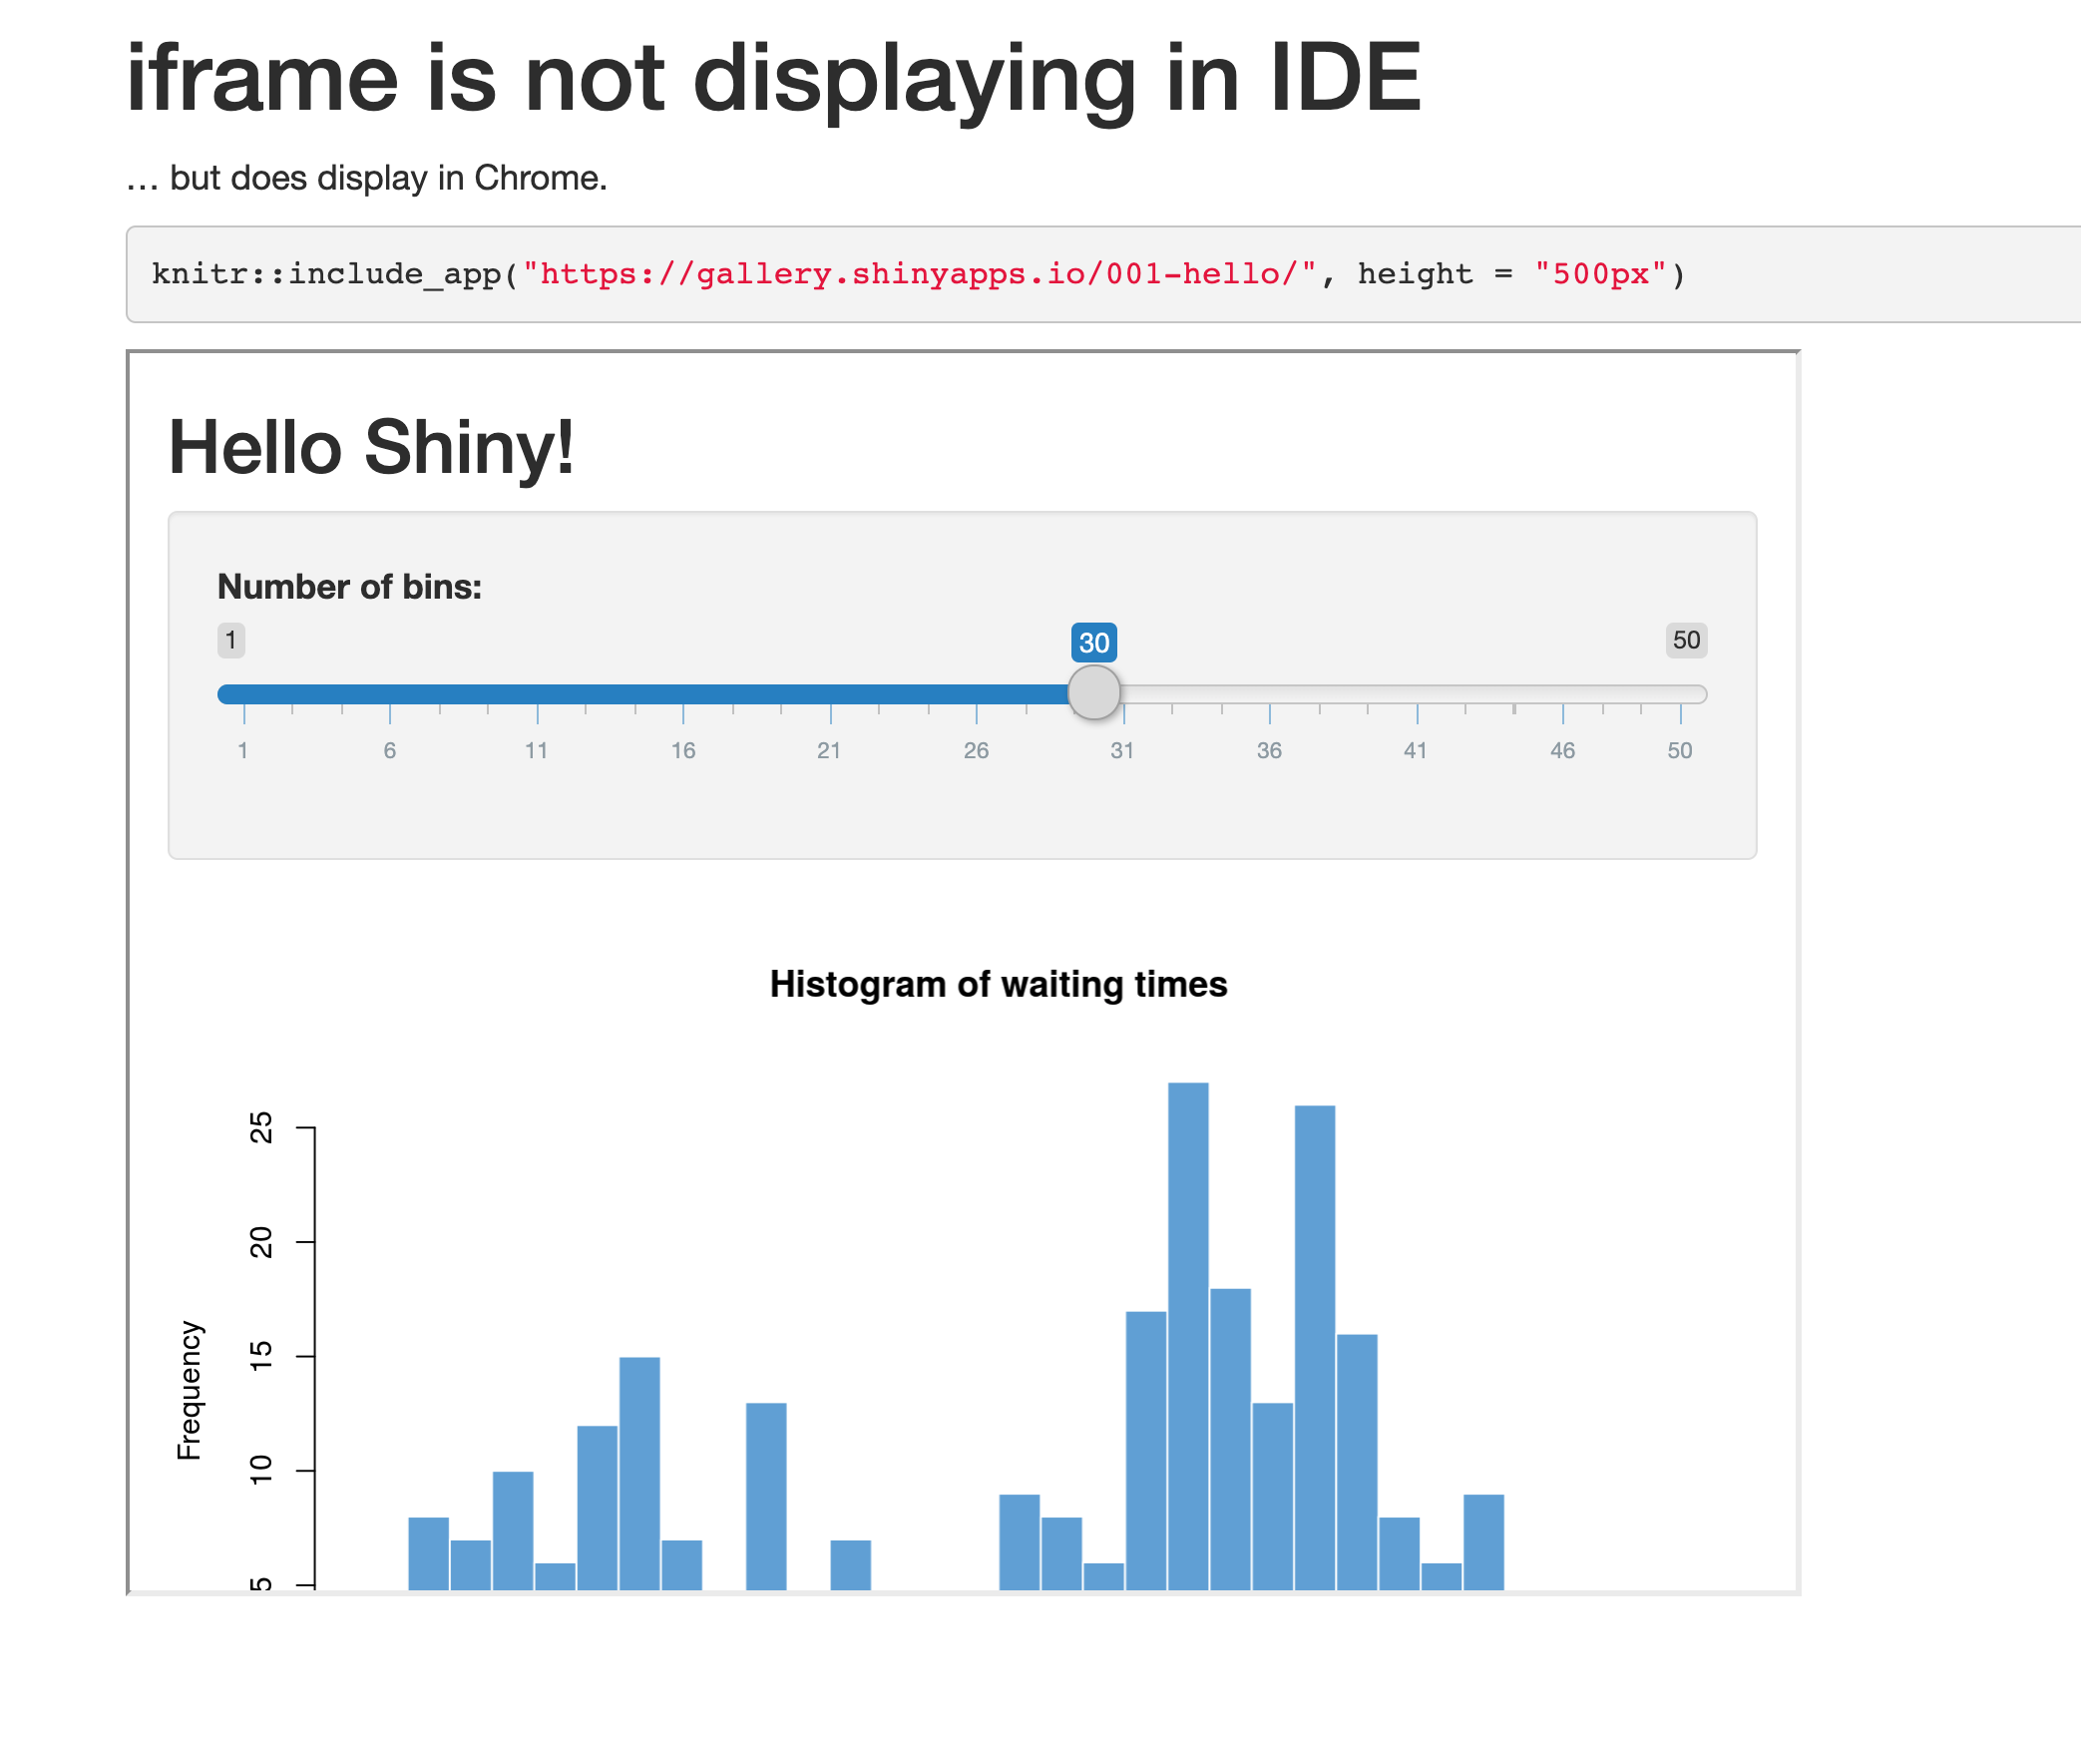Click the '… but does display in Chrome.' text
The height and width of the screenshot is (1738, 2081).
(366, 179)
